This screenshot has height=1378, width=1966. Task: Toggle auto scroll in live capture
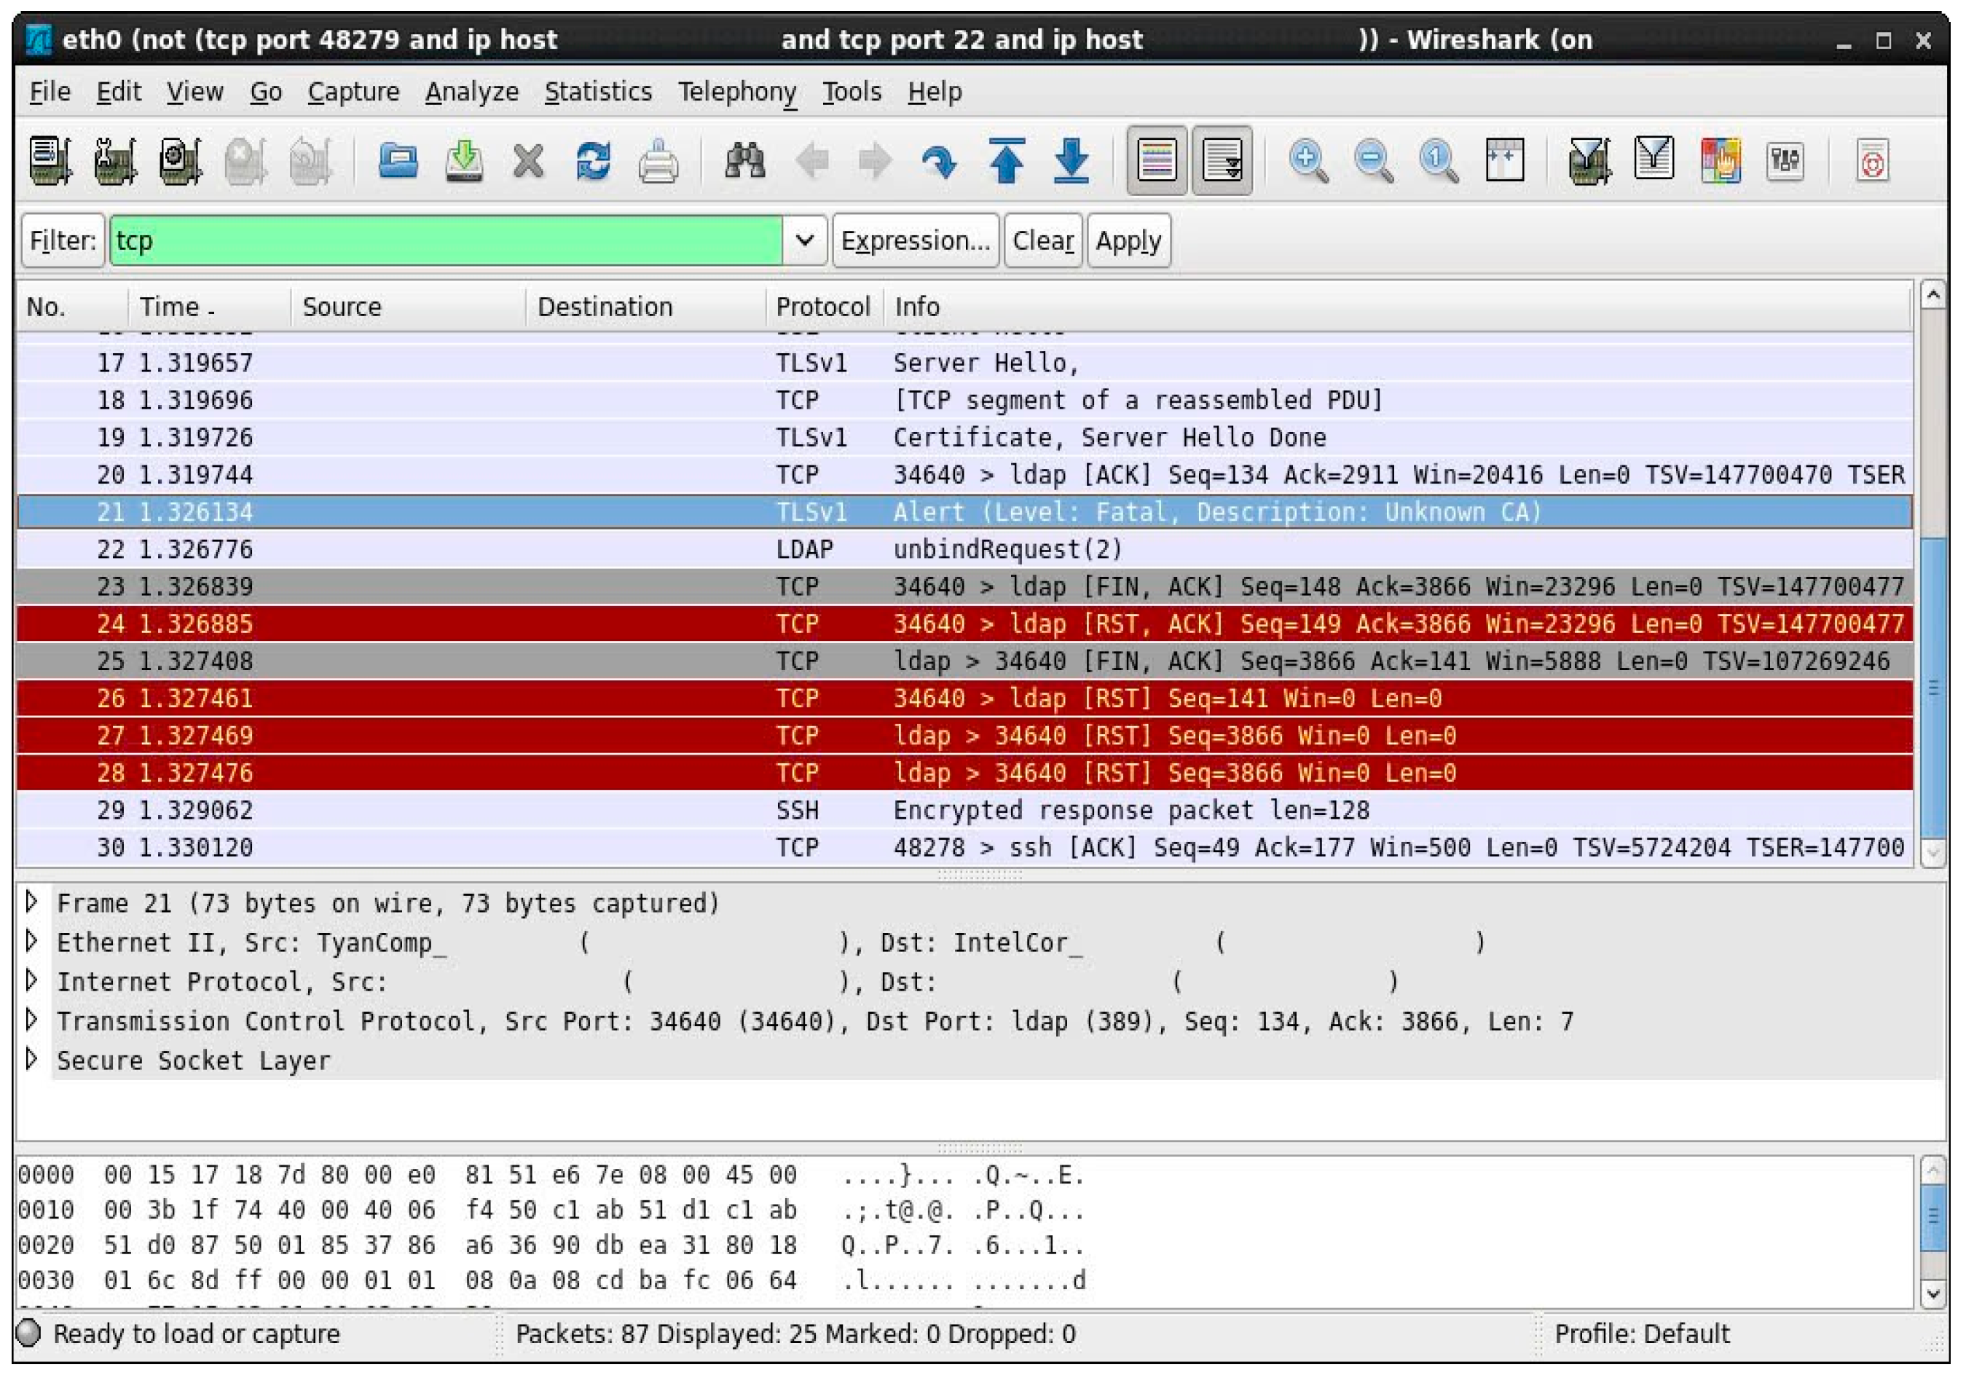(1222, 160)
